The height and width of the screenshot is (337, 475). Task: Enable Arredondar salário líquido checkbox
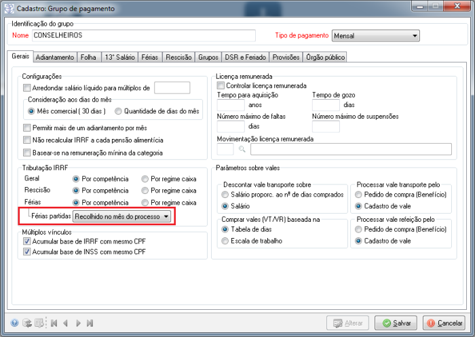(27, 87)
